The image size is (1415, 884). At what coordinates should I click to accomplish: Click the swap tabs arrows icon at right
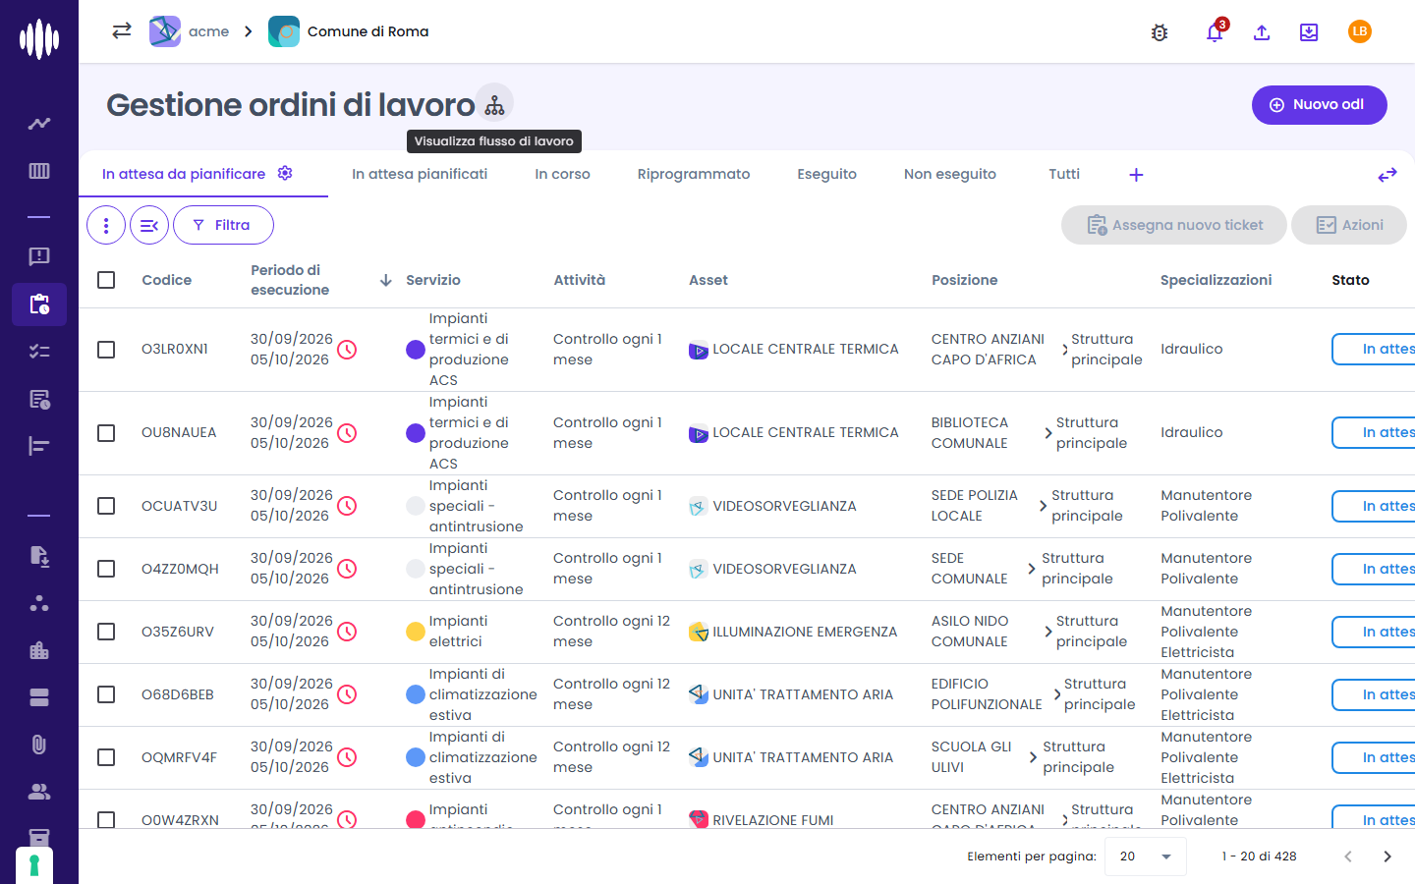[x=1387, y=175]
